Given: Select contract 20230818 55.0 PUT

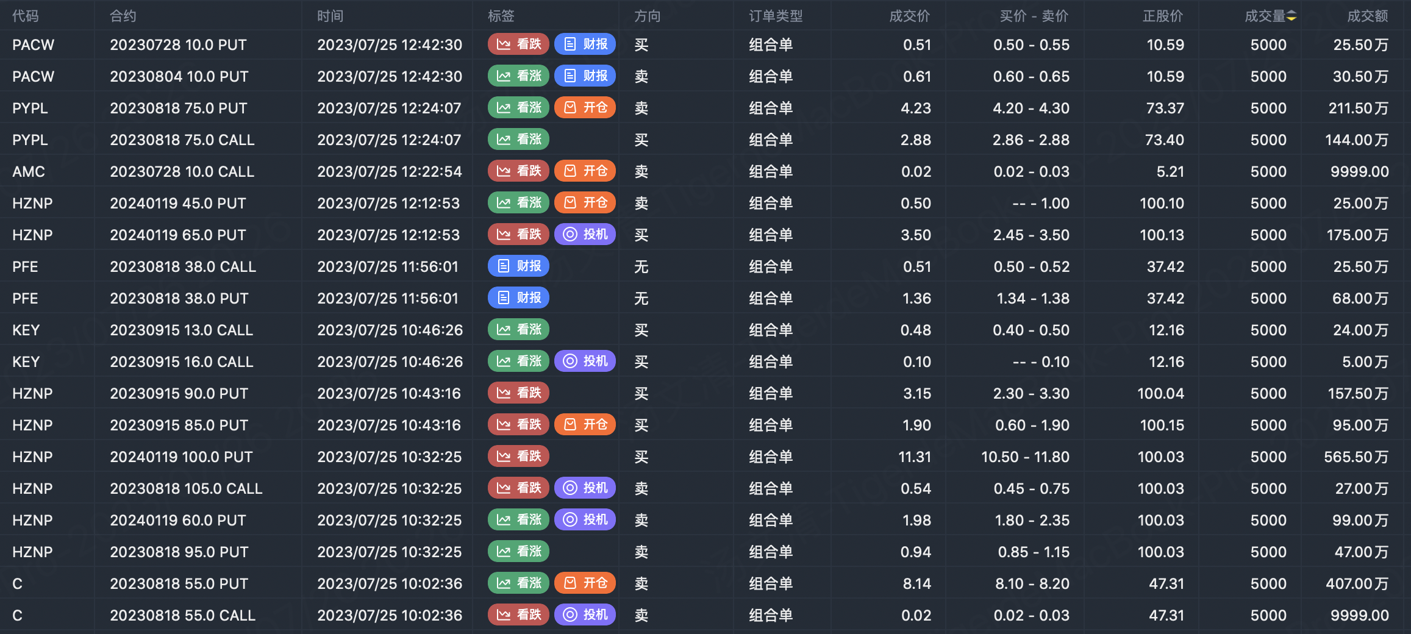Looking at the screenshot, I should click(179, 583).
